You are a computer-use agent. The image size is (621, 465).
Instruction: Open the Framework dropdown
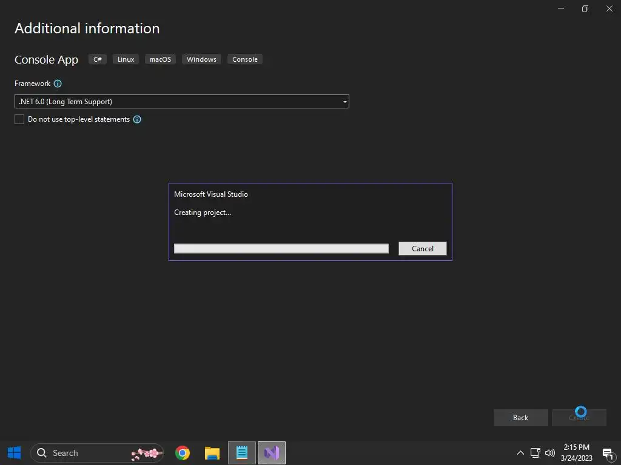182,102
